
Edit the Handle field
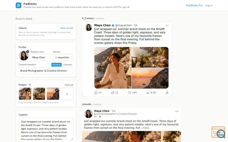click(x=63, y=57)
